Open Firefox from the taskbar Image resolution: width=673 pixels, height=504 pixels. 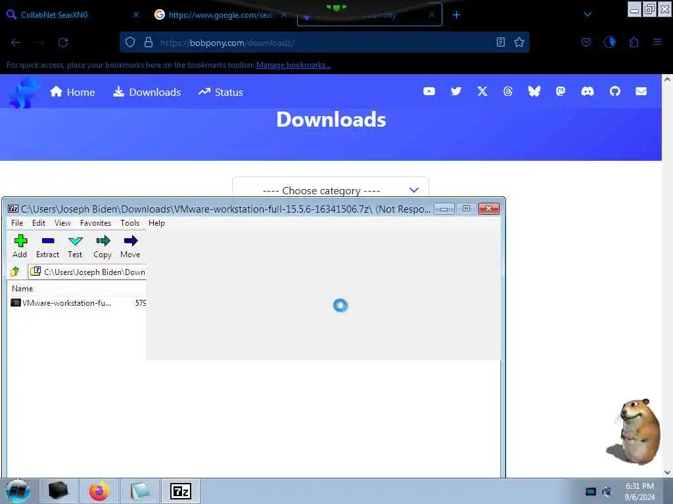pos(99,491)
